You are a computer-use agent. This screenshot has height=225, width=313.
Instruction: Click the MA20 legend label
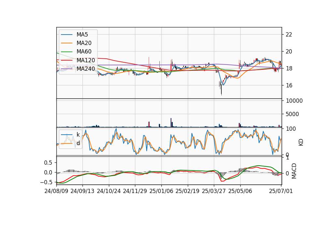[84, 43]
